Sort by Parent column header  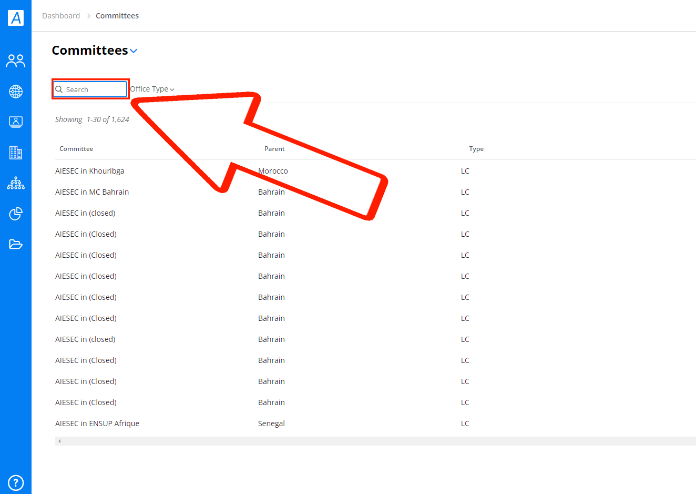point(274,149)
